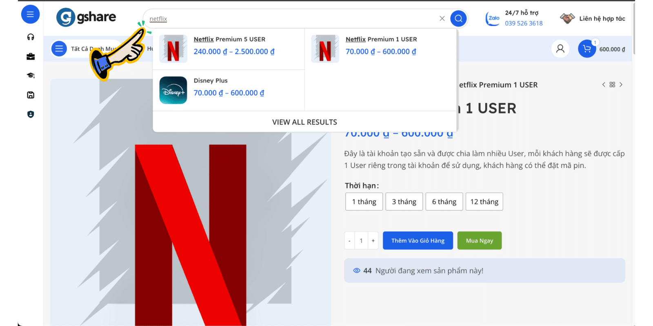The image size is (653, 326).
Task: Select the graduation cap icon in sidebar
Action: (x=31, y=75)
